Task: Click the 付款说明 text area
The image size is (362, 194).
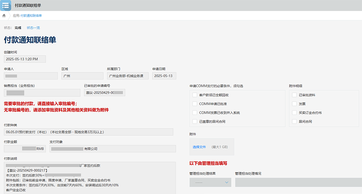Action: (88, 178)
